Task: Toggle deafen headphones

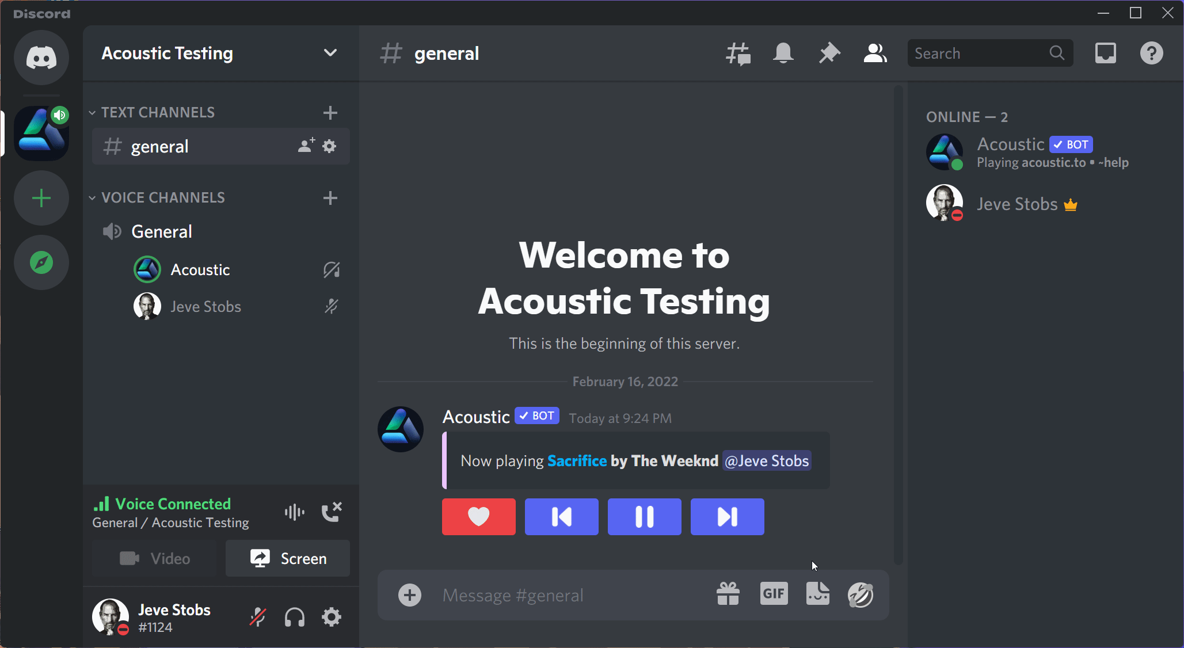Action: [x=295, y=617]
